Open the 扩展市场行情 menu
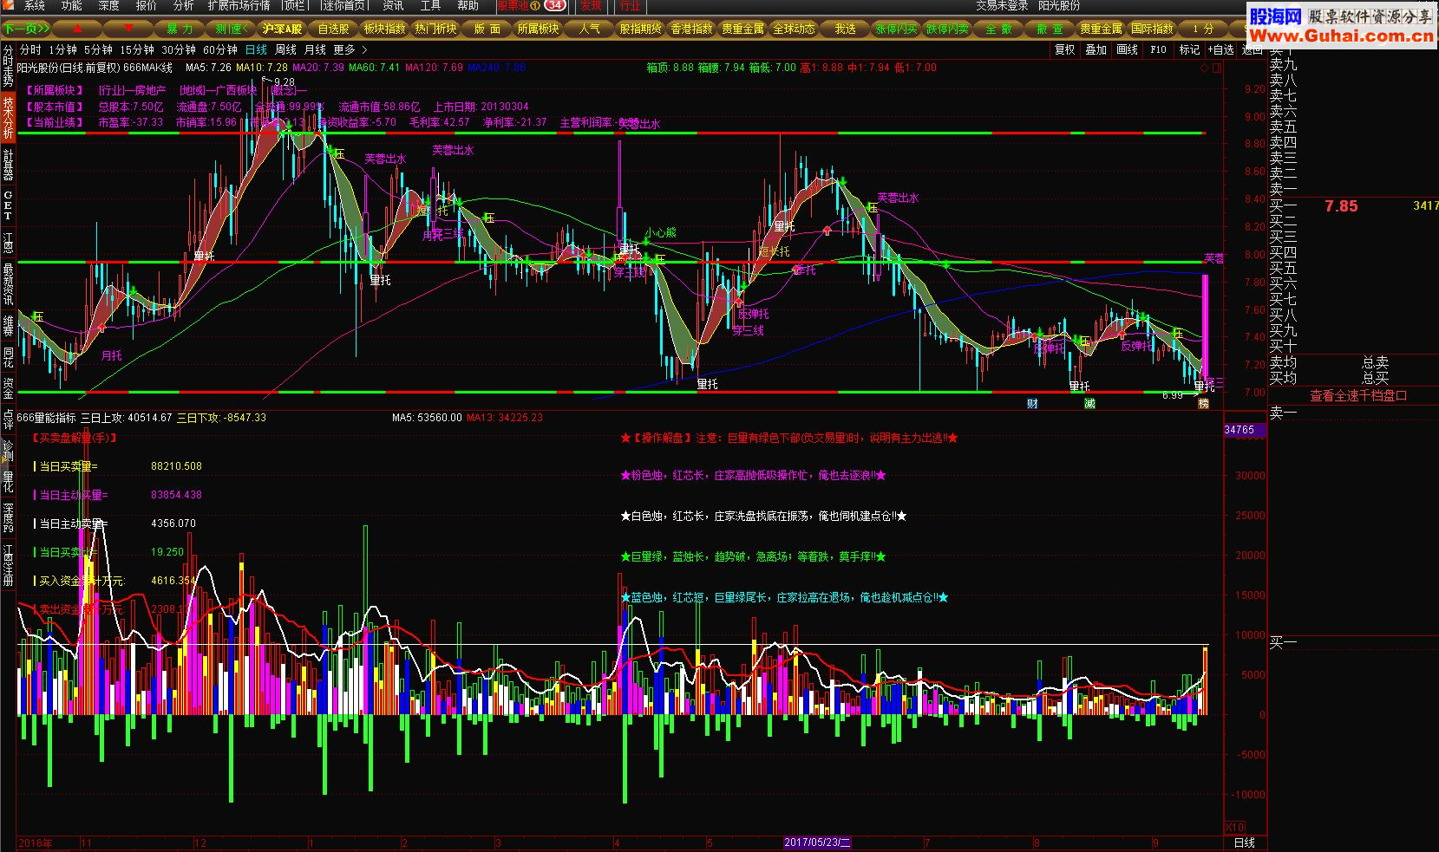 pyautogui.click(x=239, y=5)
